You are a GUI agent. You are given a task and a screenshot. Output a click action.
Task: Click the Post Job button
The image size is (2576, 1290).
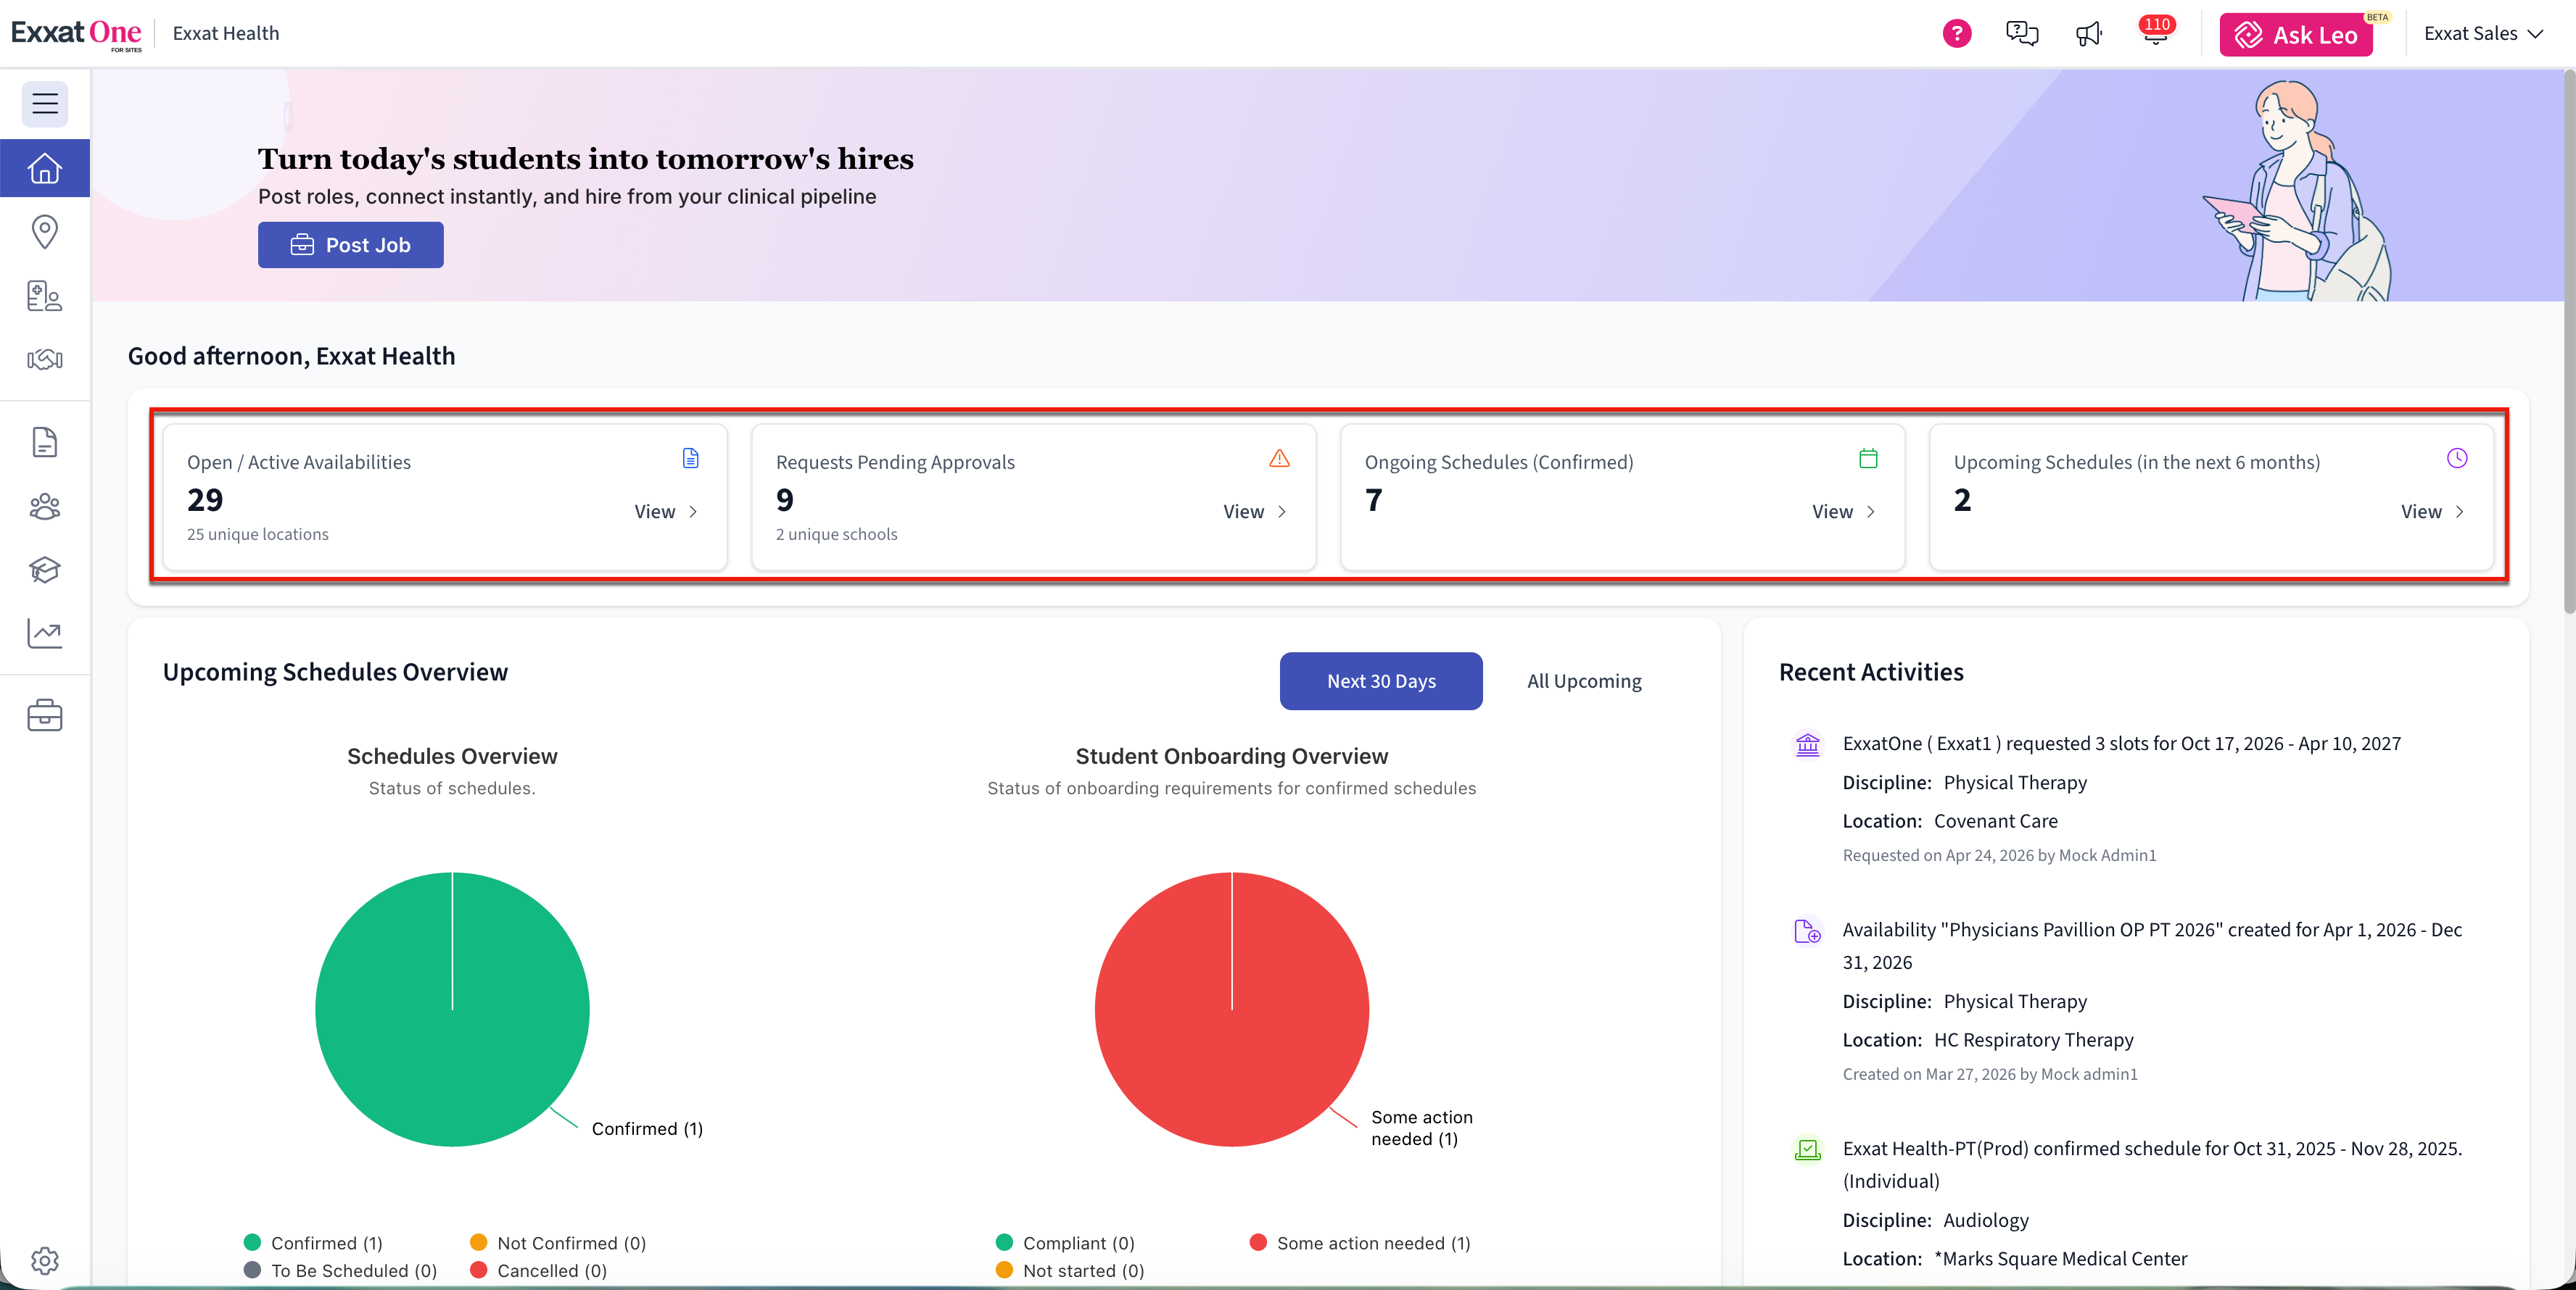[350, 245]
